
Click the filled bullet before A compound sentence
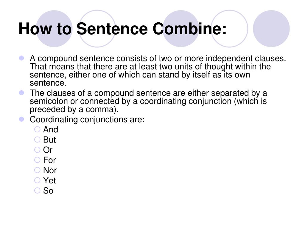coord(21,58)
